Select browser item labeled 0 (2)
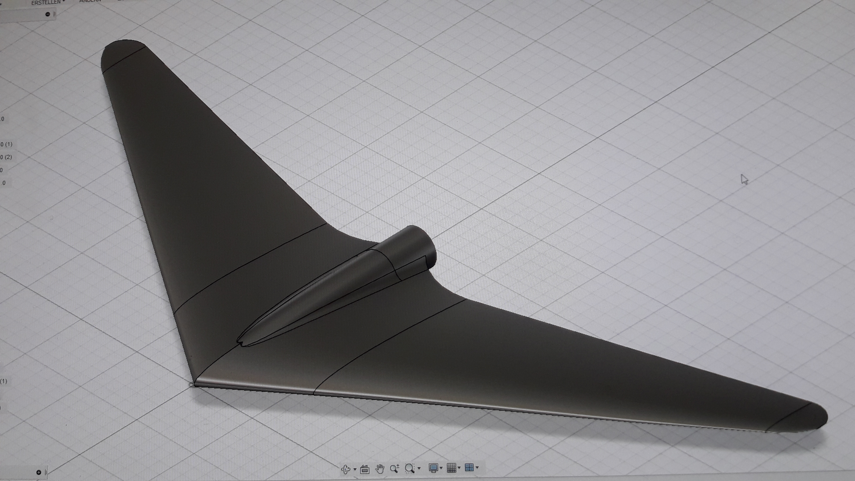The height and width of the screenshot is (481, 855). pyautogui.click(x=6, y=157)
